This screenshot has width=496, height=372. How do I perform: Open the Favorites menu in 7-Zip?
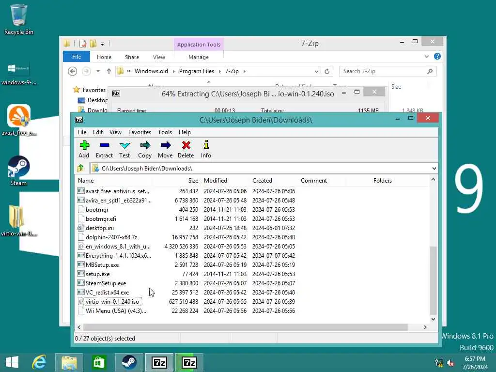click(139, 132)
